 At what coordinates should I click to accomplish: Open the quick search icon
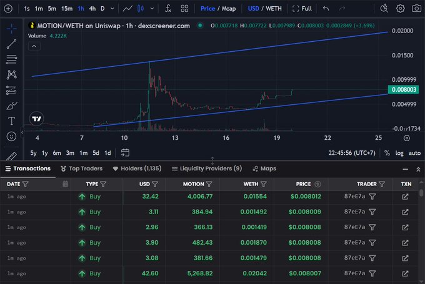click(384, 9)
